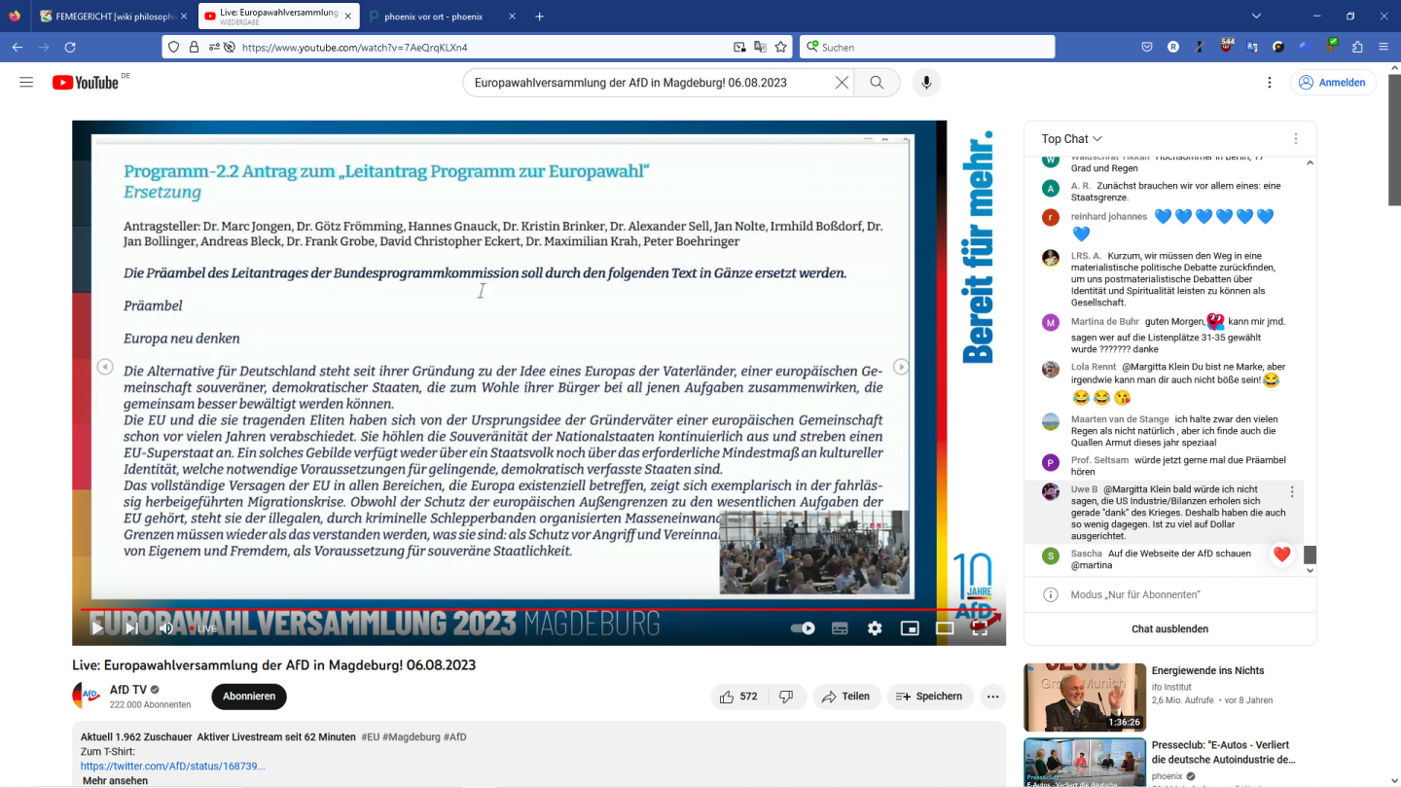Click the red video progress bar
The width and height of the screenshot is (1401, 788).
(x=538, y=610)
